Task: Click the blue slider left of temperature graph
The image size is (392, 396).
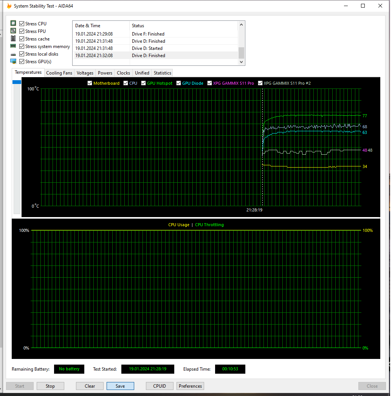Action: (17, 82)
